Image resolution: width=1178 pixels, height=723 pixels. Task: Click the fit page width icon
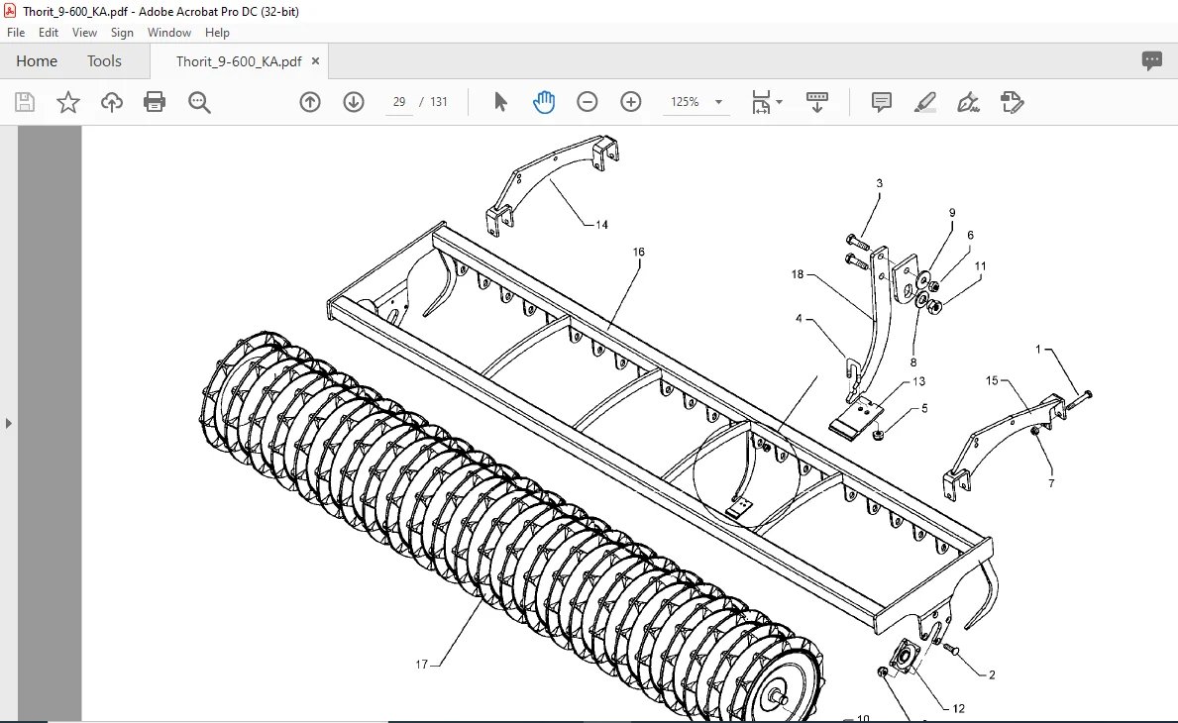click(x=761, y=102)
